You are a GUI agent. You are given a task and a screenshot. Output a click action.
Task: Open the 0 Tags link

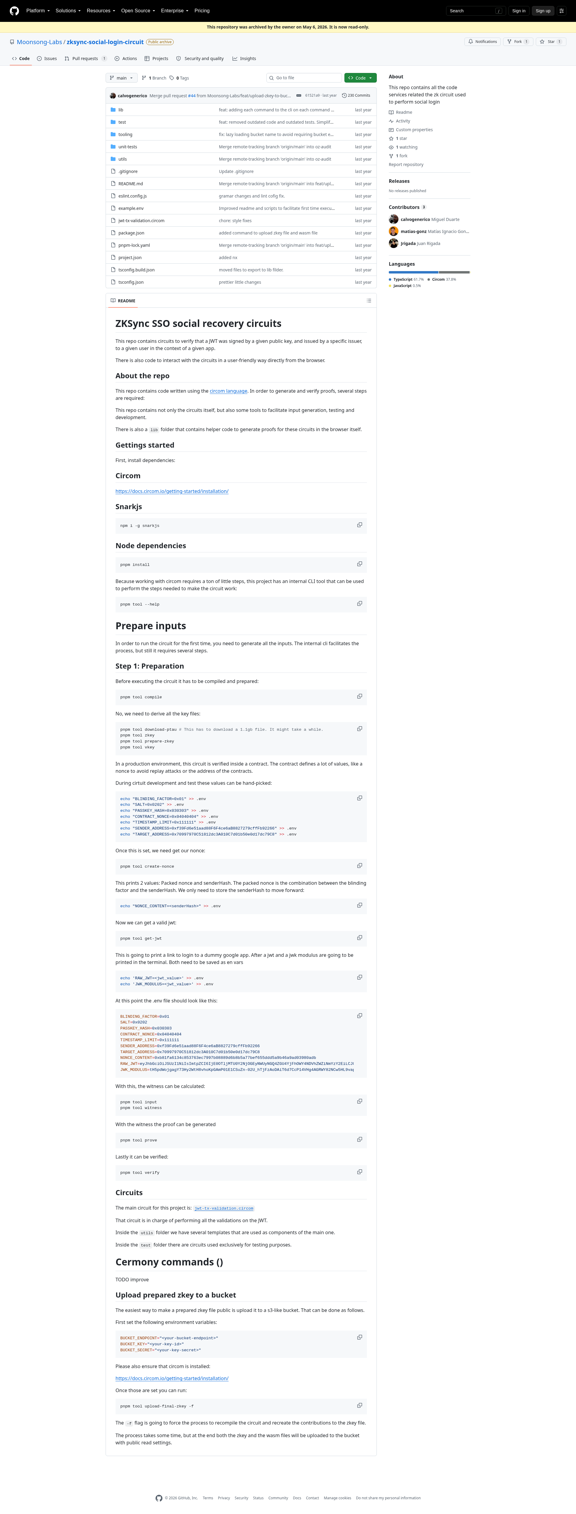coord(180,77)
